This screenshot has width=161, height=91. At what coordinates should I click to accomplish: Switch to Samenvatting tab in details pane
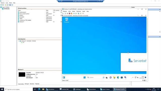tap(21, 84)
